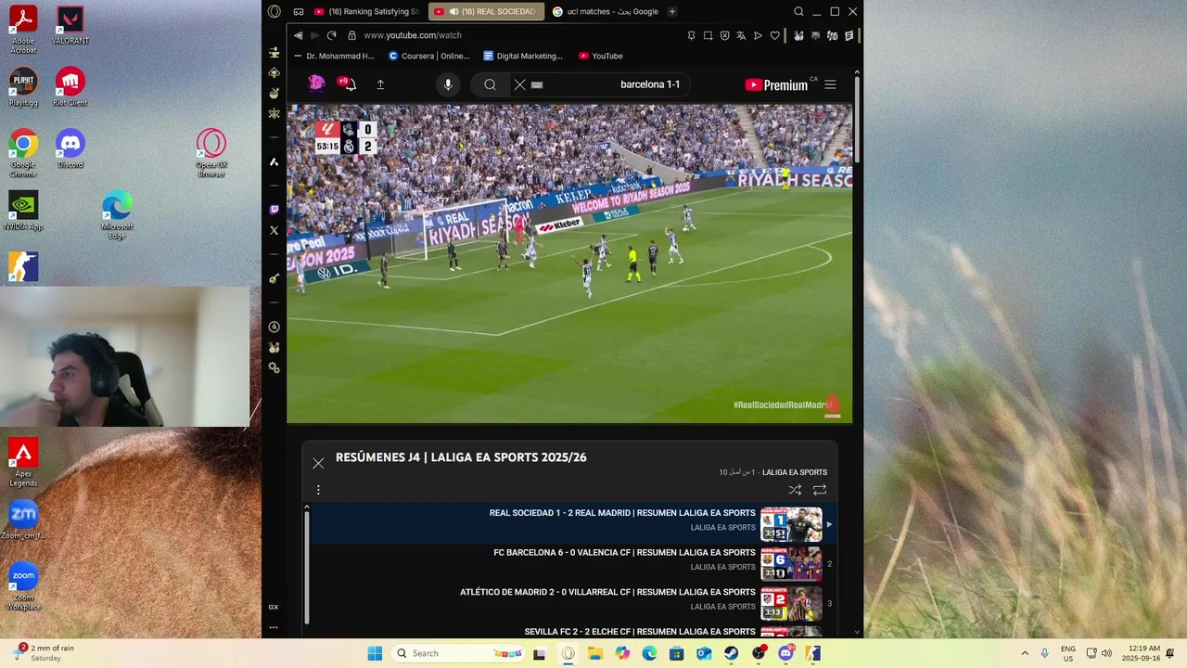Open sidebar settings gear icon
Viewport: 1187px width, 668px height.
click(274, 367)
